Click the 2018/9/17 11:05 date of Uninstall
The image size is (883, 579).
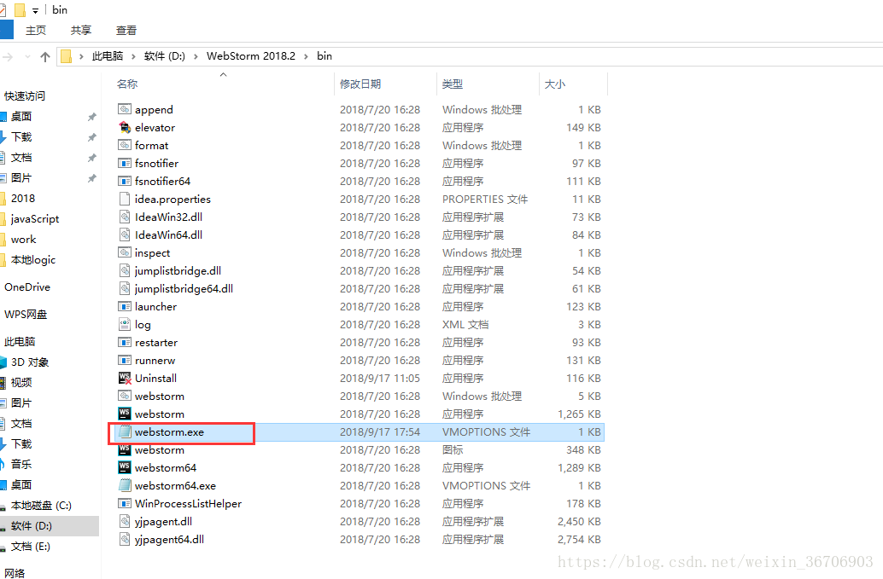pyautogui.click(x=379, y=379)
